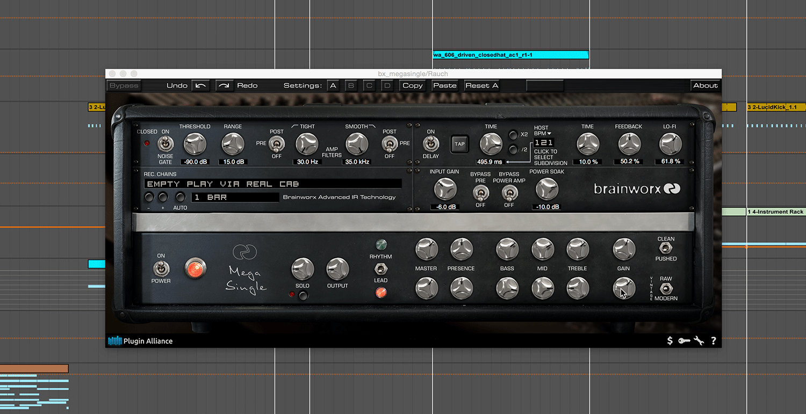This screenshot has height=414, width=806.
Task: Click the 1 BAR chain length display
Action: point(235,197)
